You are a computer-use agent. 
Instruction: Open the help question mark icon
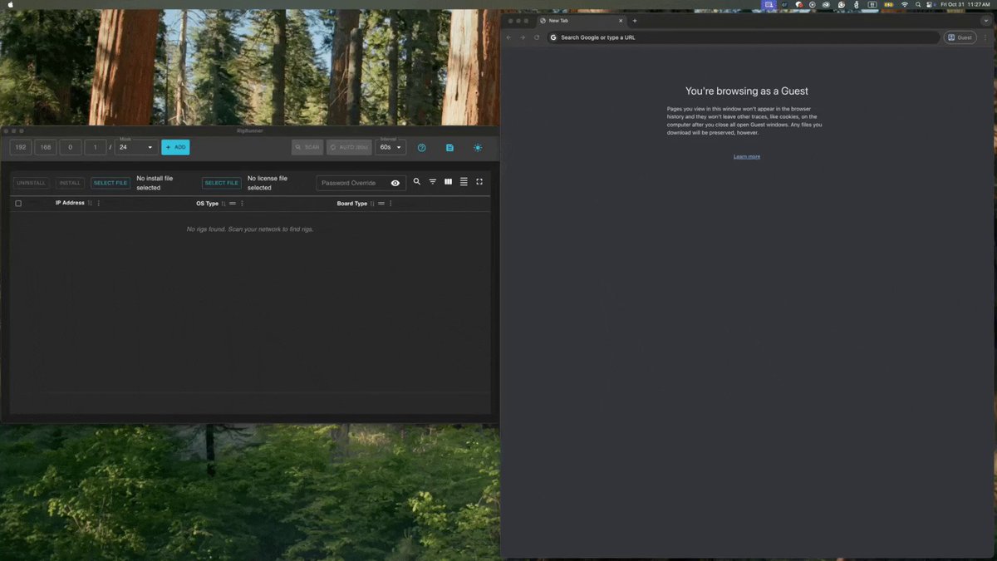click(421, 148)
